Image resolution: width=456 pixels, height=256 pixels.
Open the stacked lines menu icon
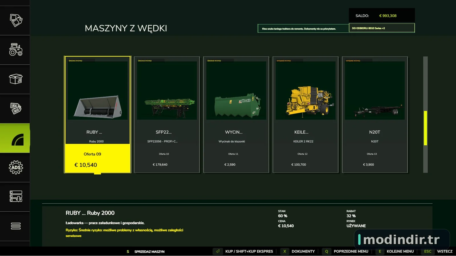[x=16, y=226]
